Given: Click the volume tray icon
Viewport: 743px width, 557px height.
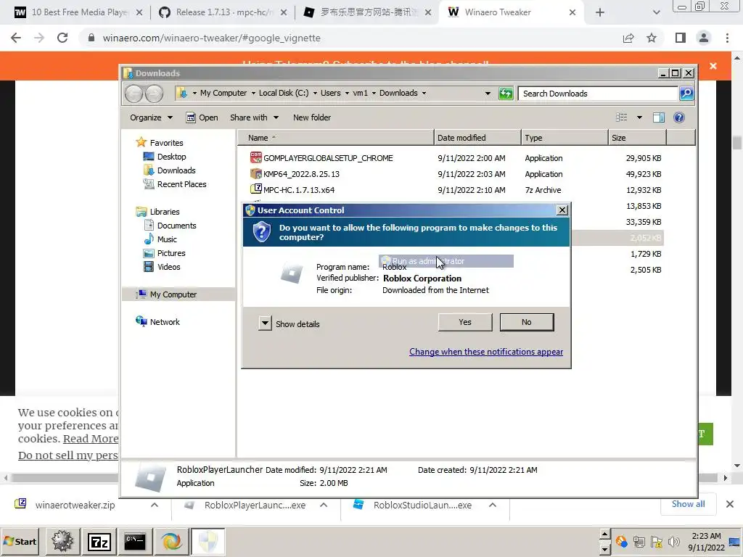Looking at the screenshot, I should (x=673, y=541).
